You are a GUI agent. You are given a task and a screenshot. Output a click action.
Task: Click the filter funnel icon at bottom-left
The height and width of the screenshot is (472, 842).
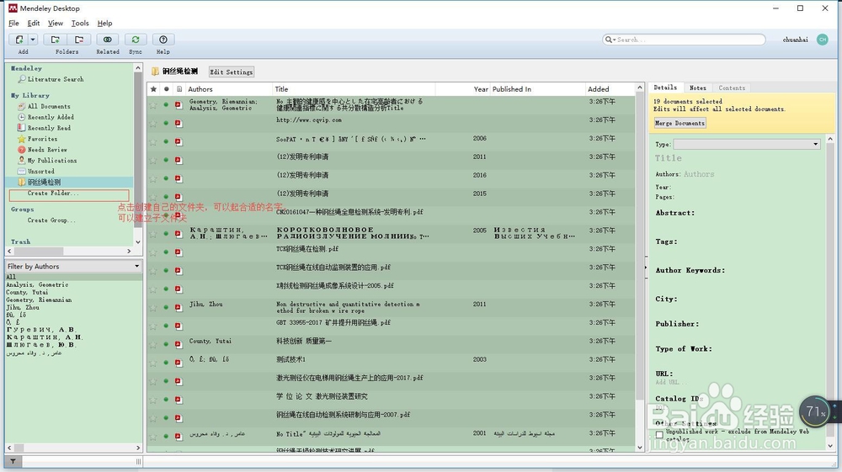pyautogui.click(x=13, y=461)
